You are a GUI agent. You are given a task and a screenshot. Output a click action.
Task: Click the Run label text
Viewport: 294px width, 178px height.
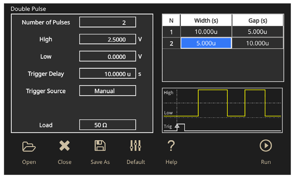click(x=266, y=162)
